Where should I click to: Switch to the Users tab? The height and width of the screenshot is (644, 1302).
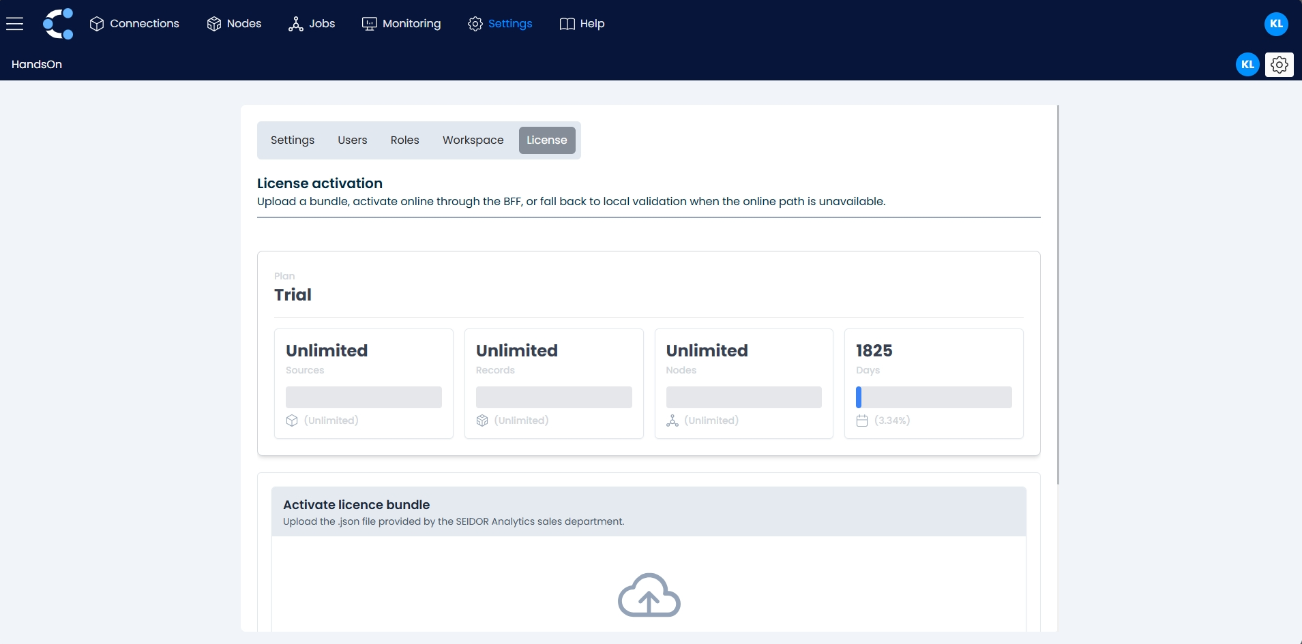[353, 140]
